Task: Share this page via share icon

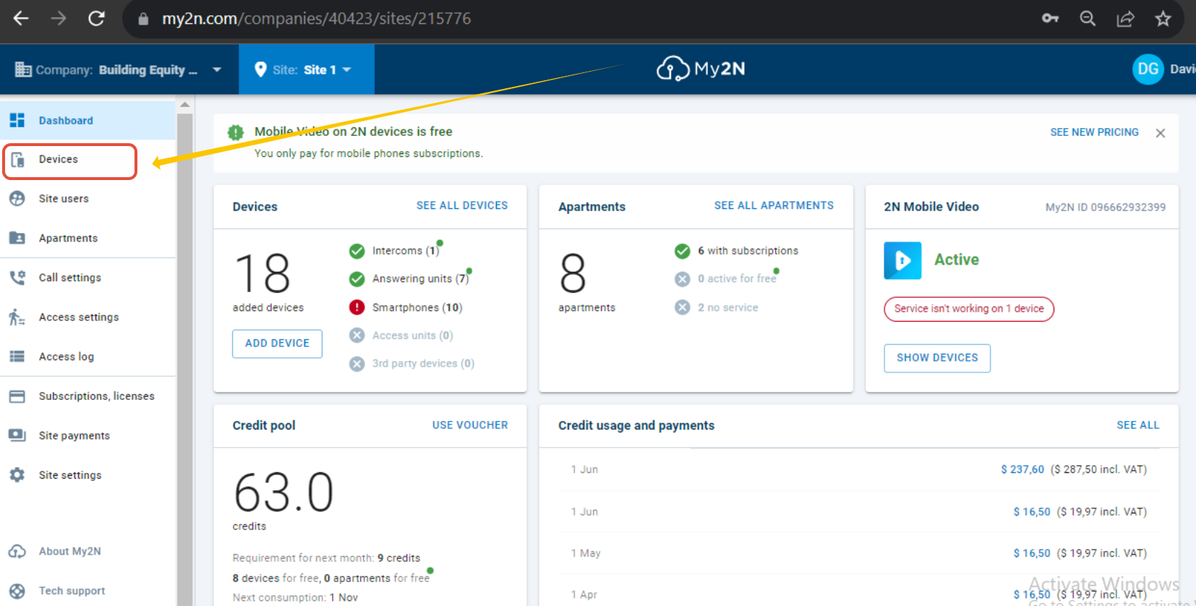Action: pyautogui.click(x=1125, y=19)
